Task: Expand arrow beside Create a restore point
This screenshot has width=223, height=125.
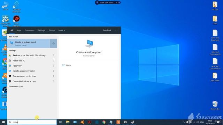Action: pos(53,43)
